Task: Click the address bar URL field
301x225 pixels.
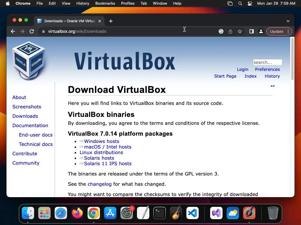Action: [x=127, y=31]
